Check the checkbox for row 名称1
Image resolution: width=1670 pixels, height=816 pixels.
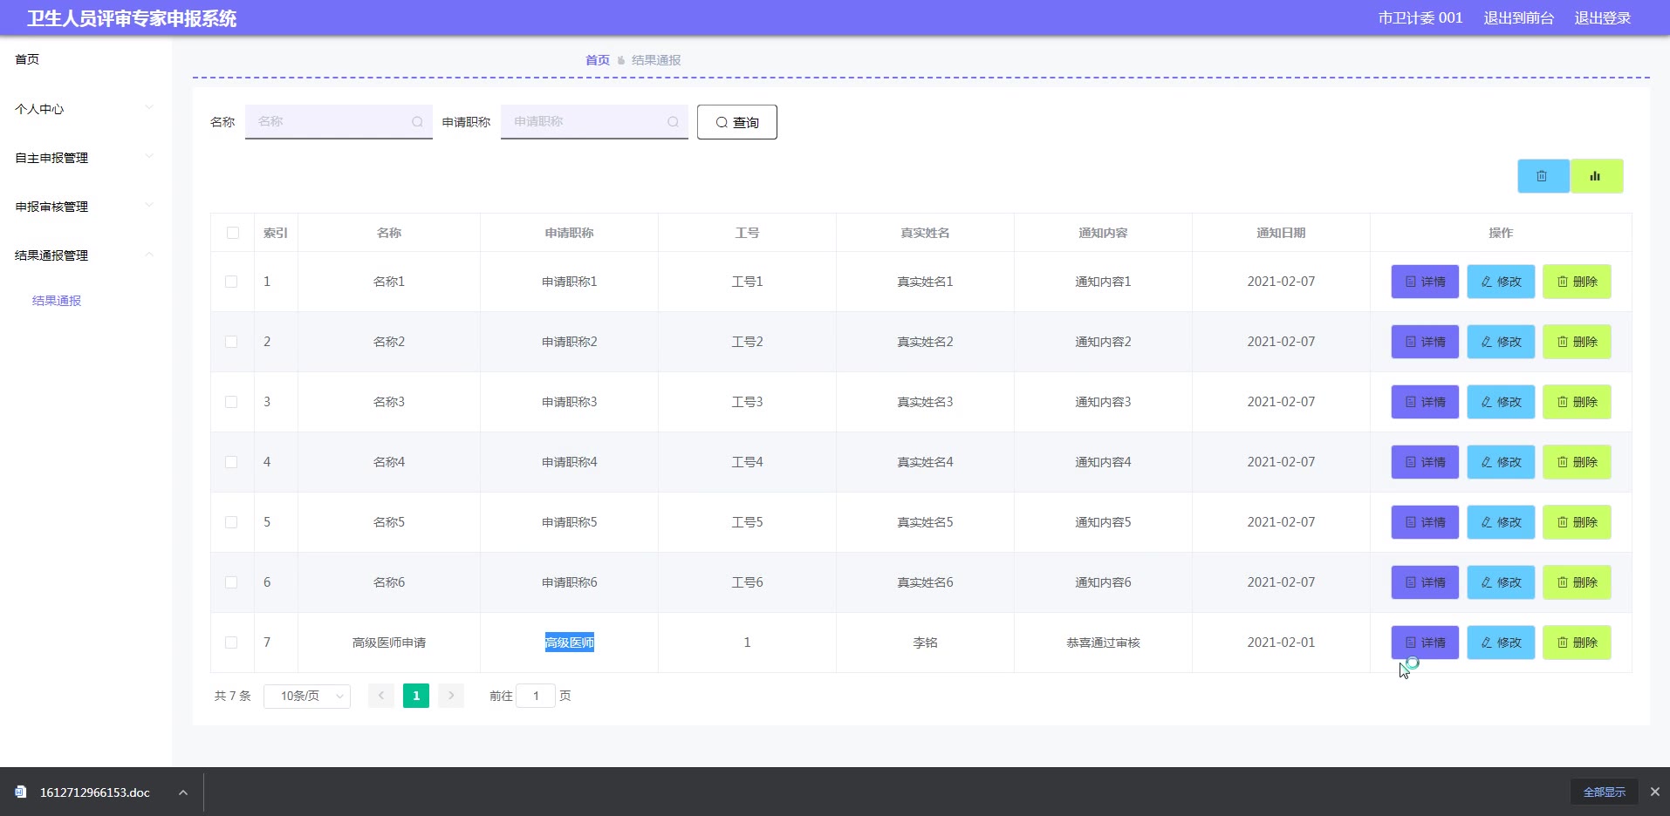coord(231,282)
